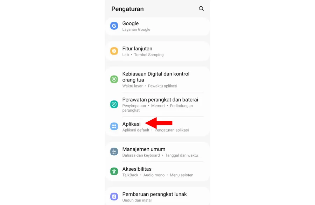The height and width of the screenshot is (205, 315).
Task: Open the Aksesibilitas settings
Action: tap(157, 172)
